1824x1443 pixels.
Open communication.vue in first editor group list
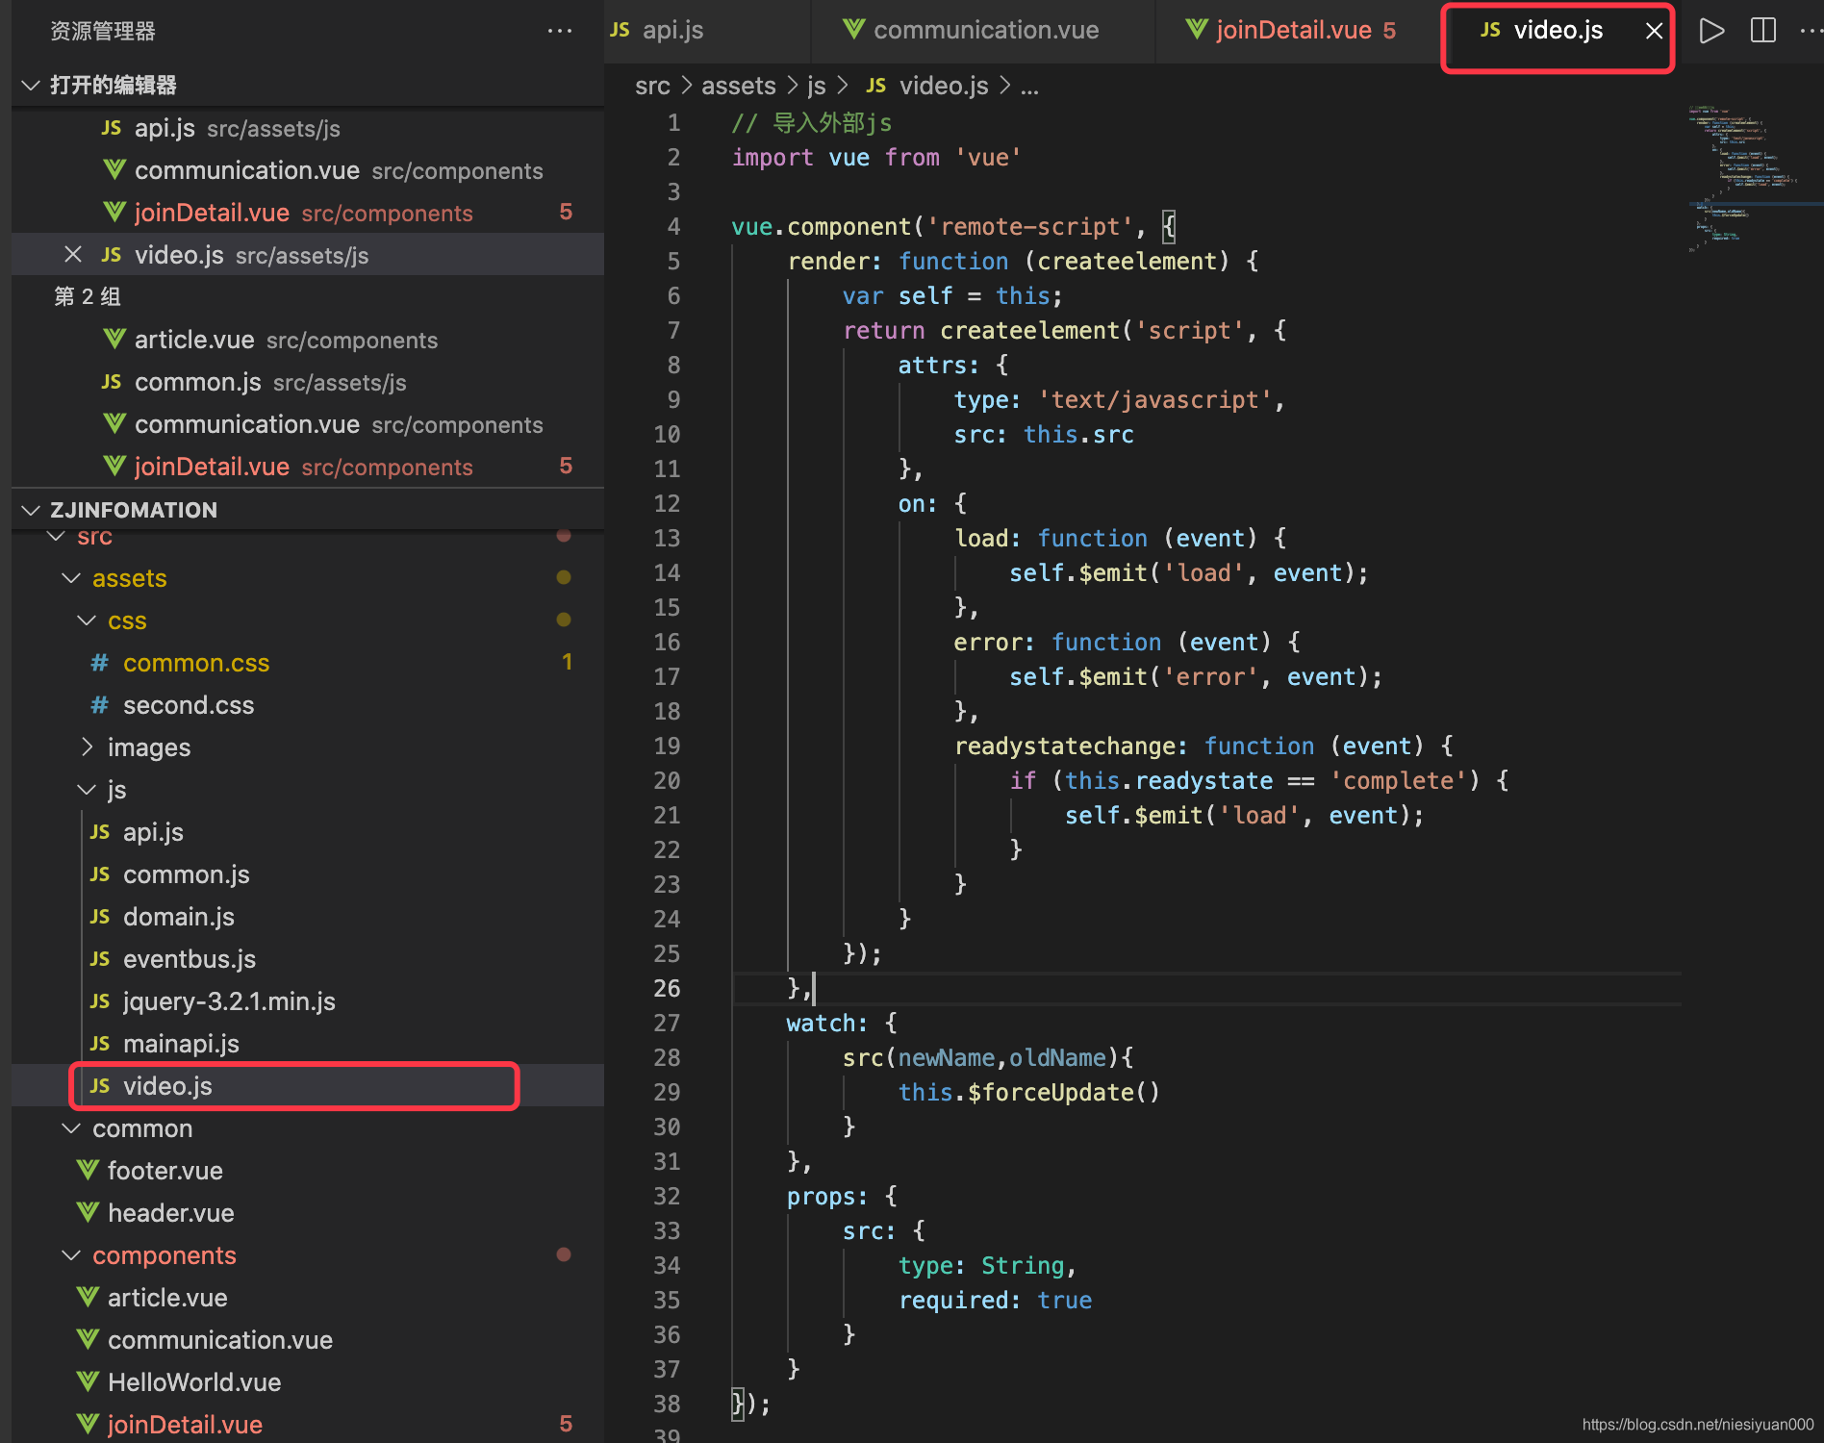point(308,170)
